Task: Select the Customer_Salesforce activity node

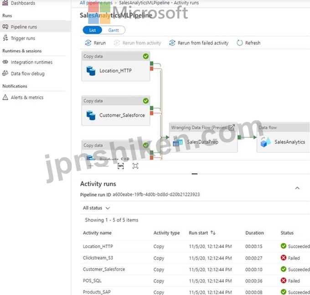Action: click(116, 110)
